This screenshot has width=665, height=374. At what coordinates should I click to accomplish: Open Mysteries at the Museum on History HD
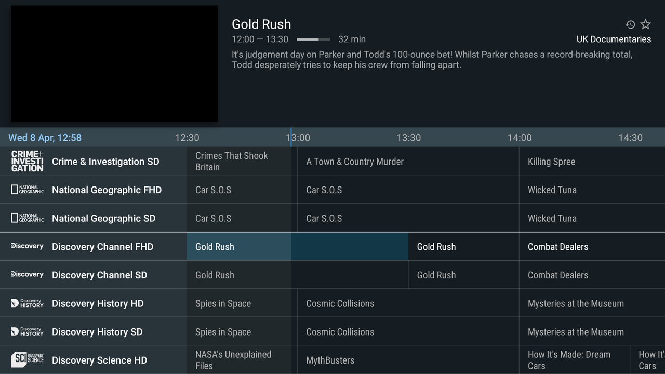click(592, 303)
